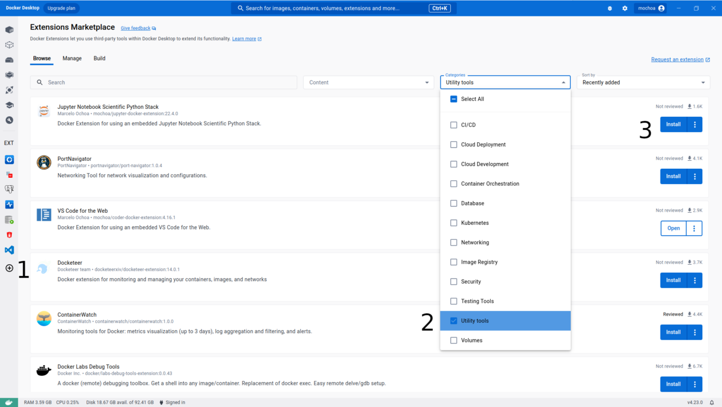Image resolution: width=722 pixels, height=407 pixels.
Task: Switch to the Manage tab
Action: [72, 58]
